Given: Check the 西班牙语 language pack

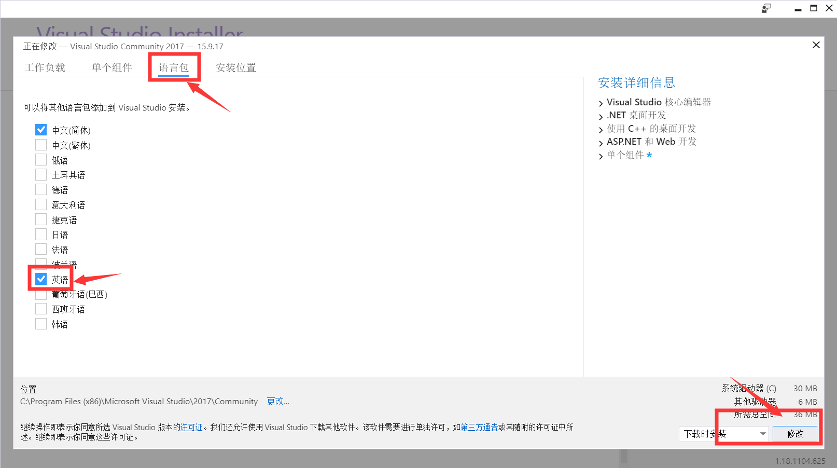Looking at the screenshot, I should pyautogui.click(x=41, y=309).
